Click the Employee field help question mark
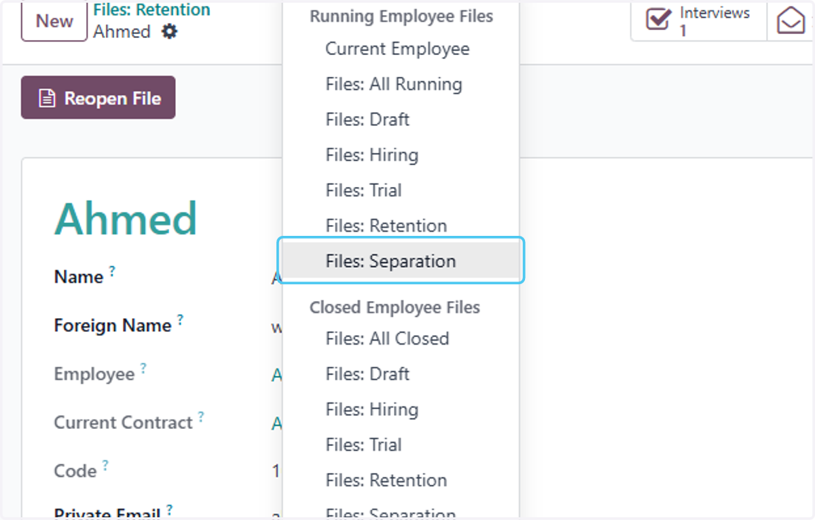This screenshot has width=815, height=520. click(x=143, y=369)
